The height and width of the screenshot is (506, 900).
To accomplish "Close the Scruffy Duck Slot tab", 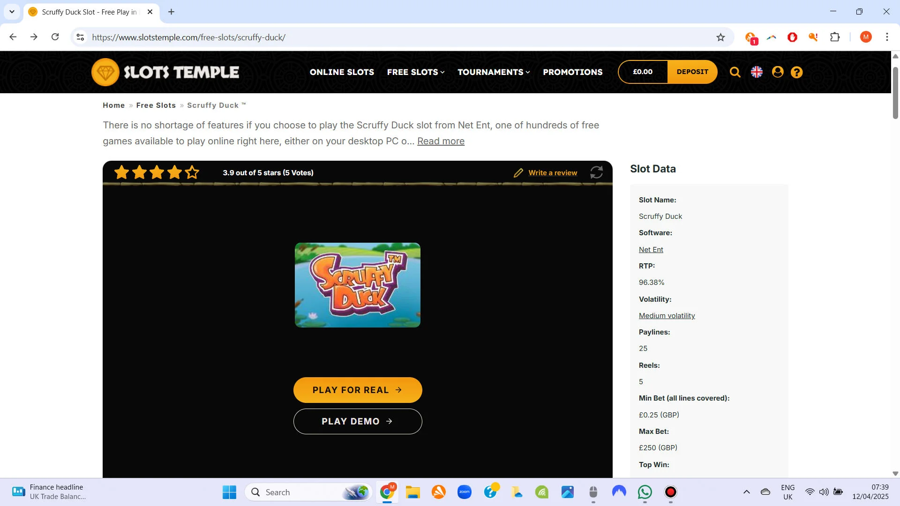I will (150, 12).
